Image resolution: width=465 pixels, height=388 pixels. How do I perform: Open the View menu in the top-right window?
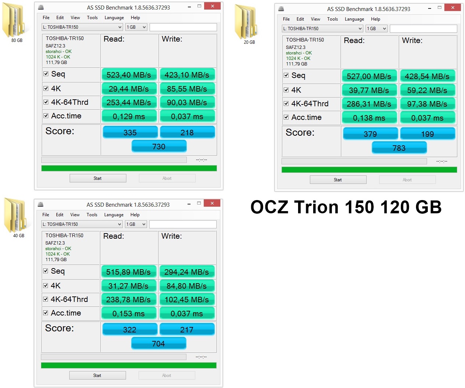(x=315, y=19)
